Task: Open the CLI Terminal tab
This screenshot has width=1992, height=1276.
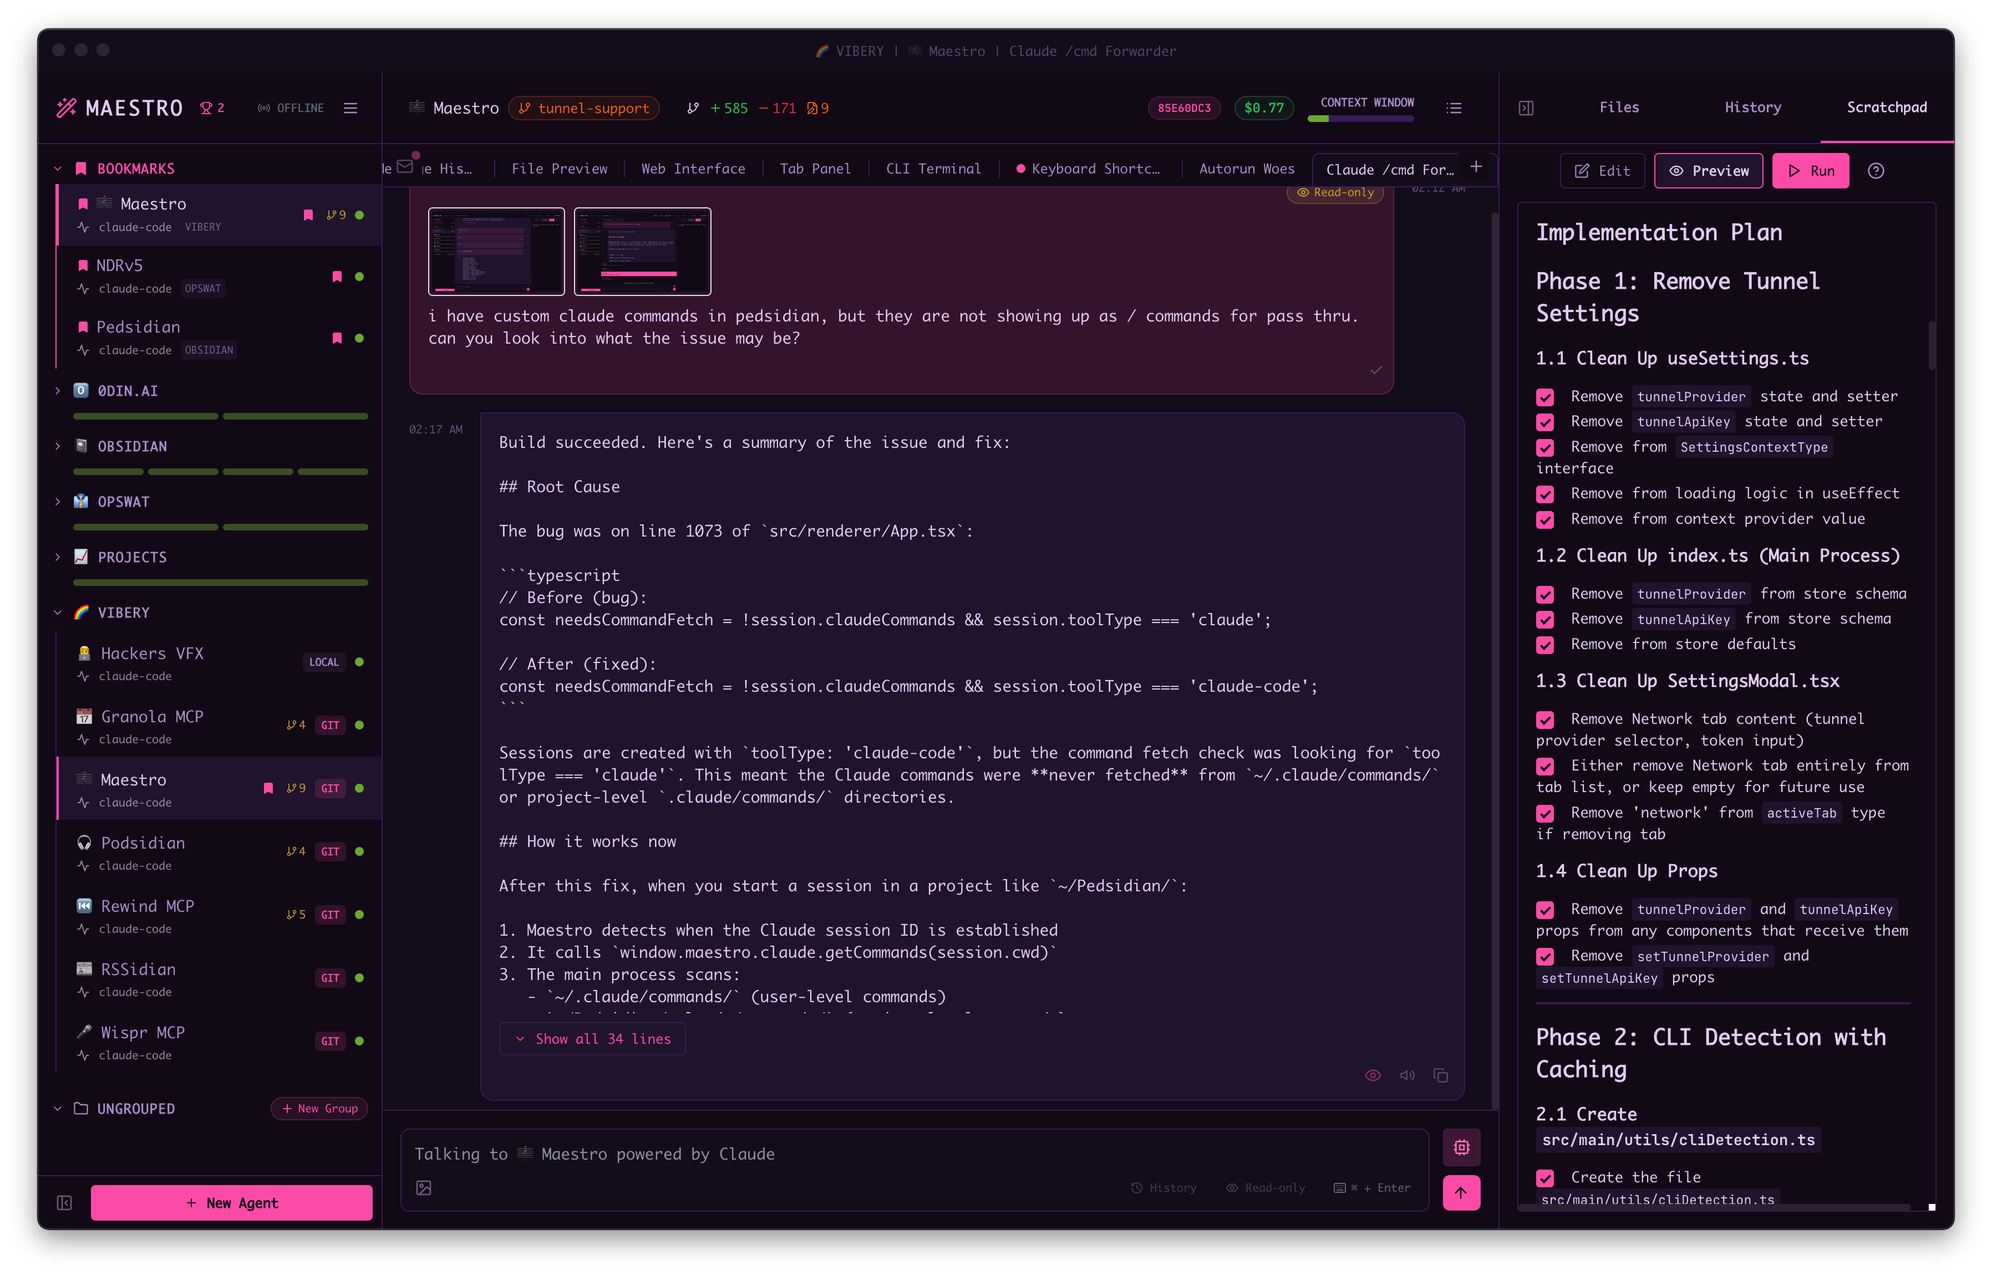Action: coord(933,169)
